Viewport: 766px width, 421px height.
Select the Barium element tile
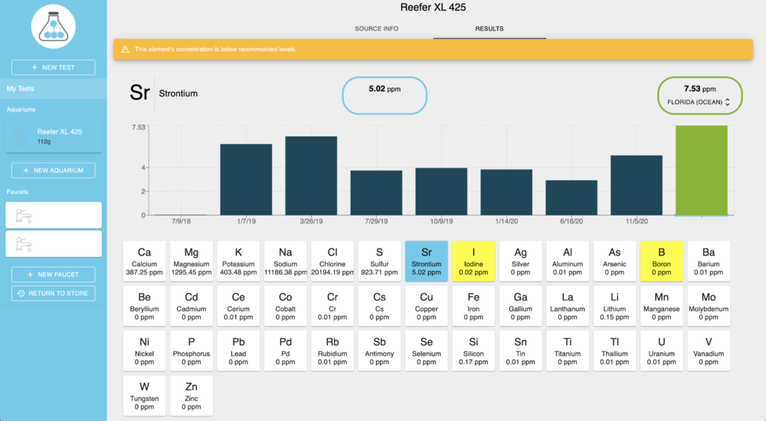point(709,261)
